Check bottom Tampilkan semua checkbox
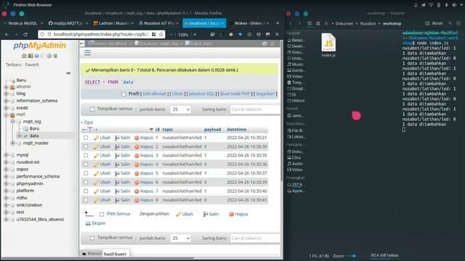Viewport: 465px width, 261px height. (x=92, y=238)
